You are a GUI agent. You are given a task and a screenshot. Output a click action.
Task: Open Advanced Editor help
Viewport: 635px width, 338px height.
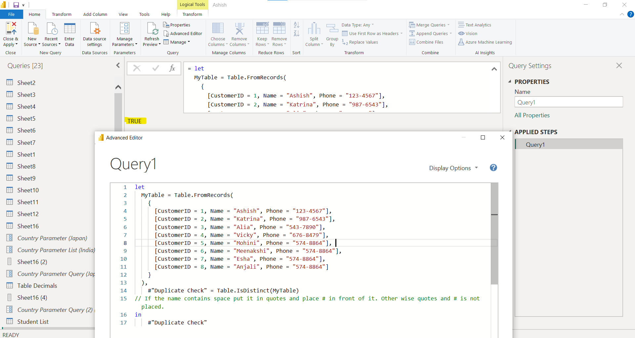tap(493, 168)
